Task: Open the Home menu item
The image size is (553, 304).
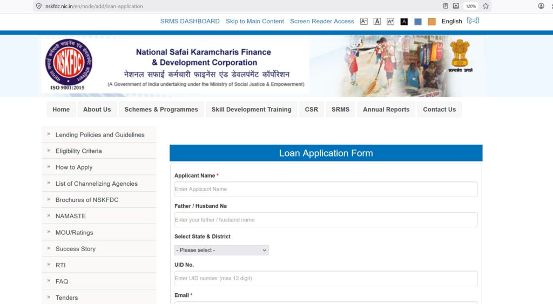Action: point(61,109)
